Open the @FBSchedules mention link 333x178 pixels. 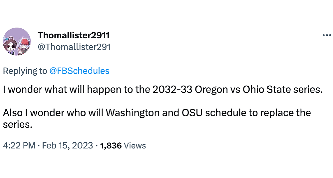(79, 71)
